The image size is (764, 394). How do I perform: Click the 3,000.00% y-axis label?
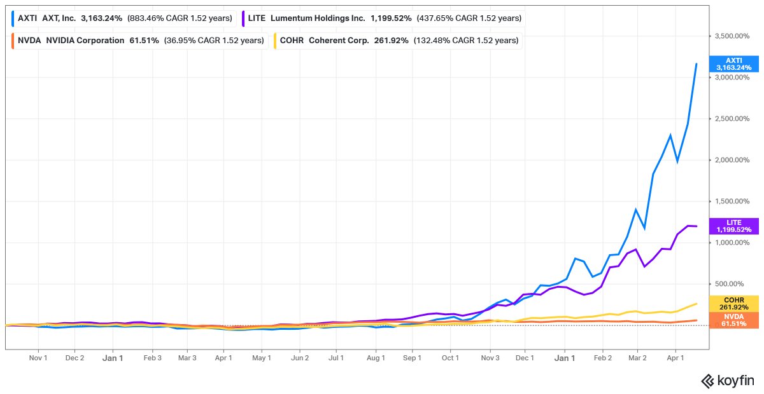733,78
